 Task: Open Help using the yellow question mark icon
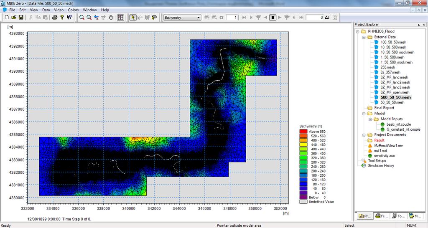coord(62,18)
